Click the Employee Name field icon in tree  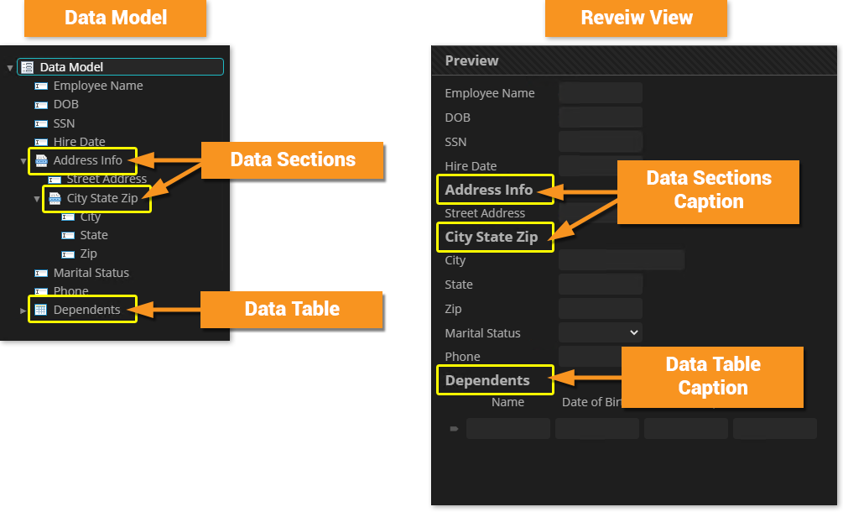pos(39,86)
